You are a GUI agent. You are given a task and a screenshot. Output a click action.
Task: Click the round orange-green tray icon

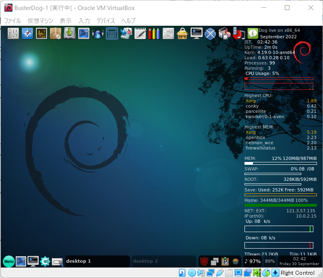tap(236, 261)
